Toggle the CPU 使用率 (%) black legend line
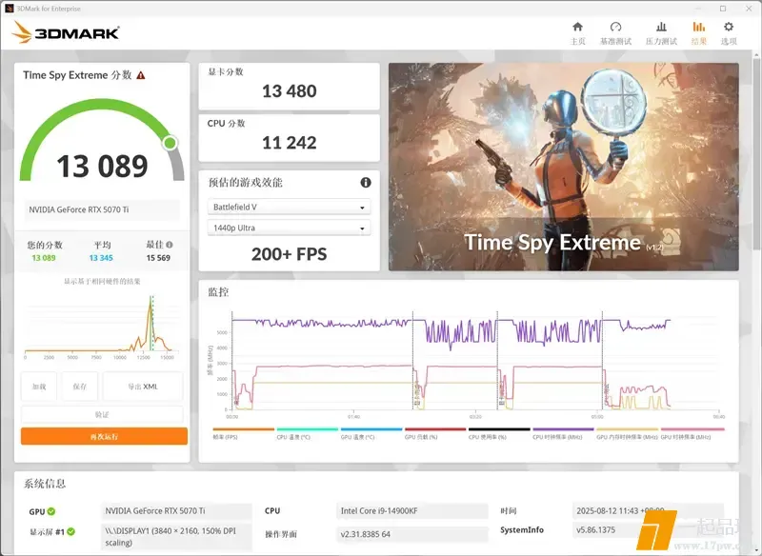762x556 pixels. (x=499, y=429)
